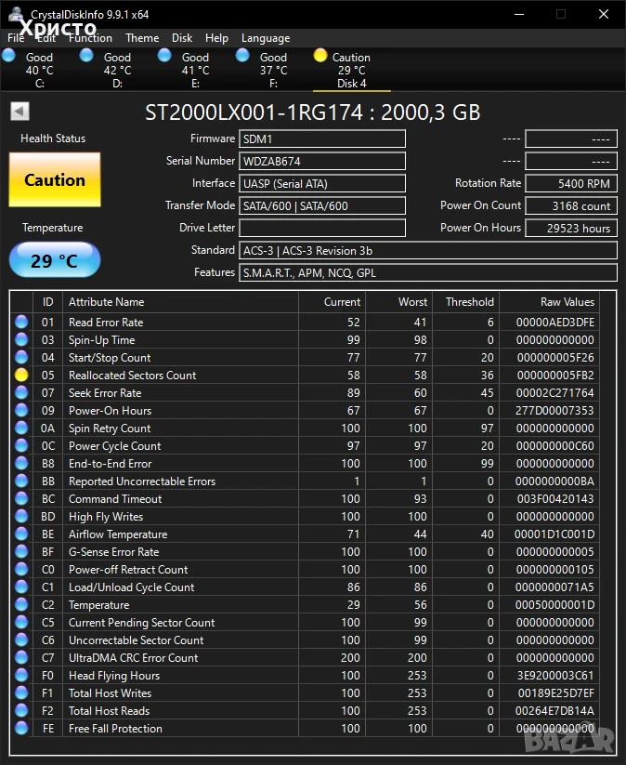Switch to disk C: Good 40 °C
Screen dimensions: 626x765
pyautogui.click(x=39, y=70)
